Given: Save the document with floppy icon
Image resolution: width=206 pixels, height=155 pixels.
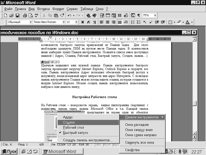Looking at the screenshot, I should 18,16.
